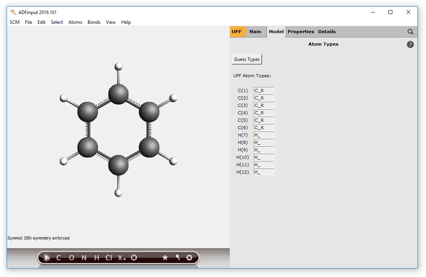Open the Edit menu
The width and height of the screenshot is (426, 277).
click(41, 22)
